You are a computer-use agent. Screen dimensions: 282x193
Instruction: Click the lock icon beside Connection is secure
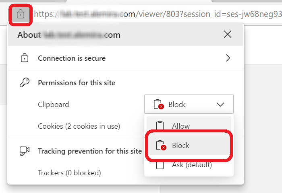[24, 58]
